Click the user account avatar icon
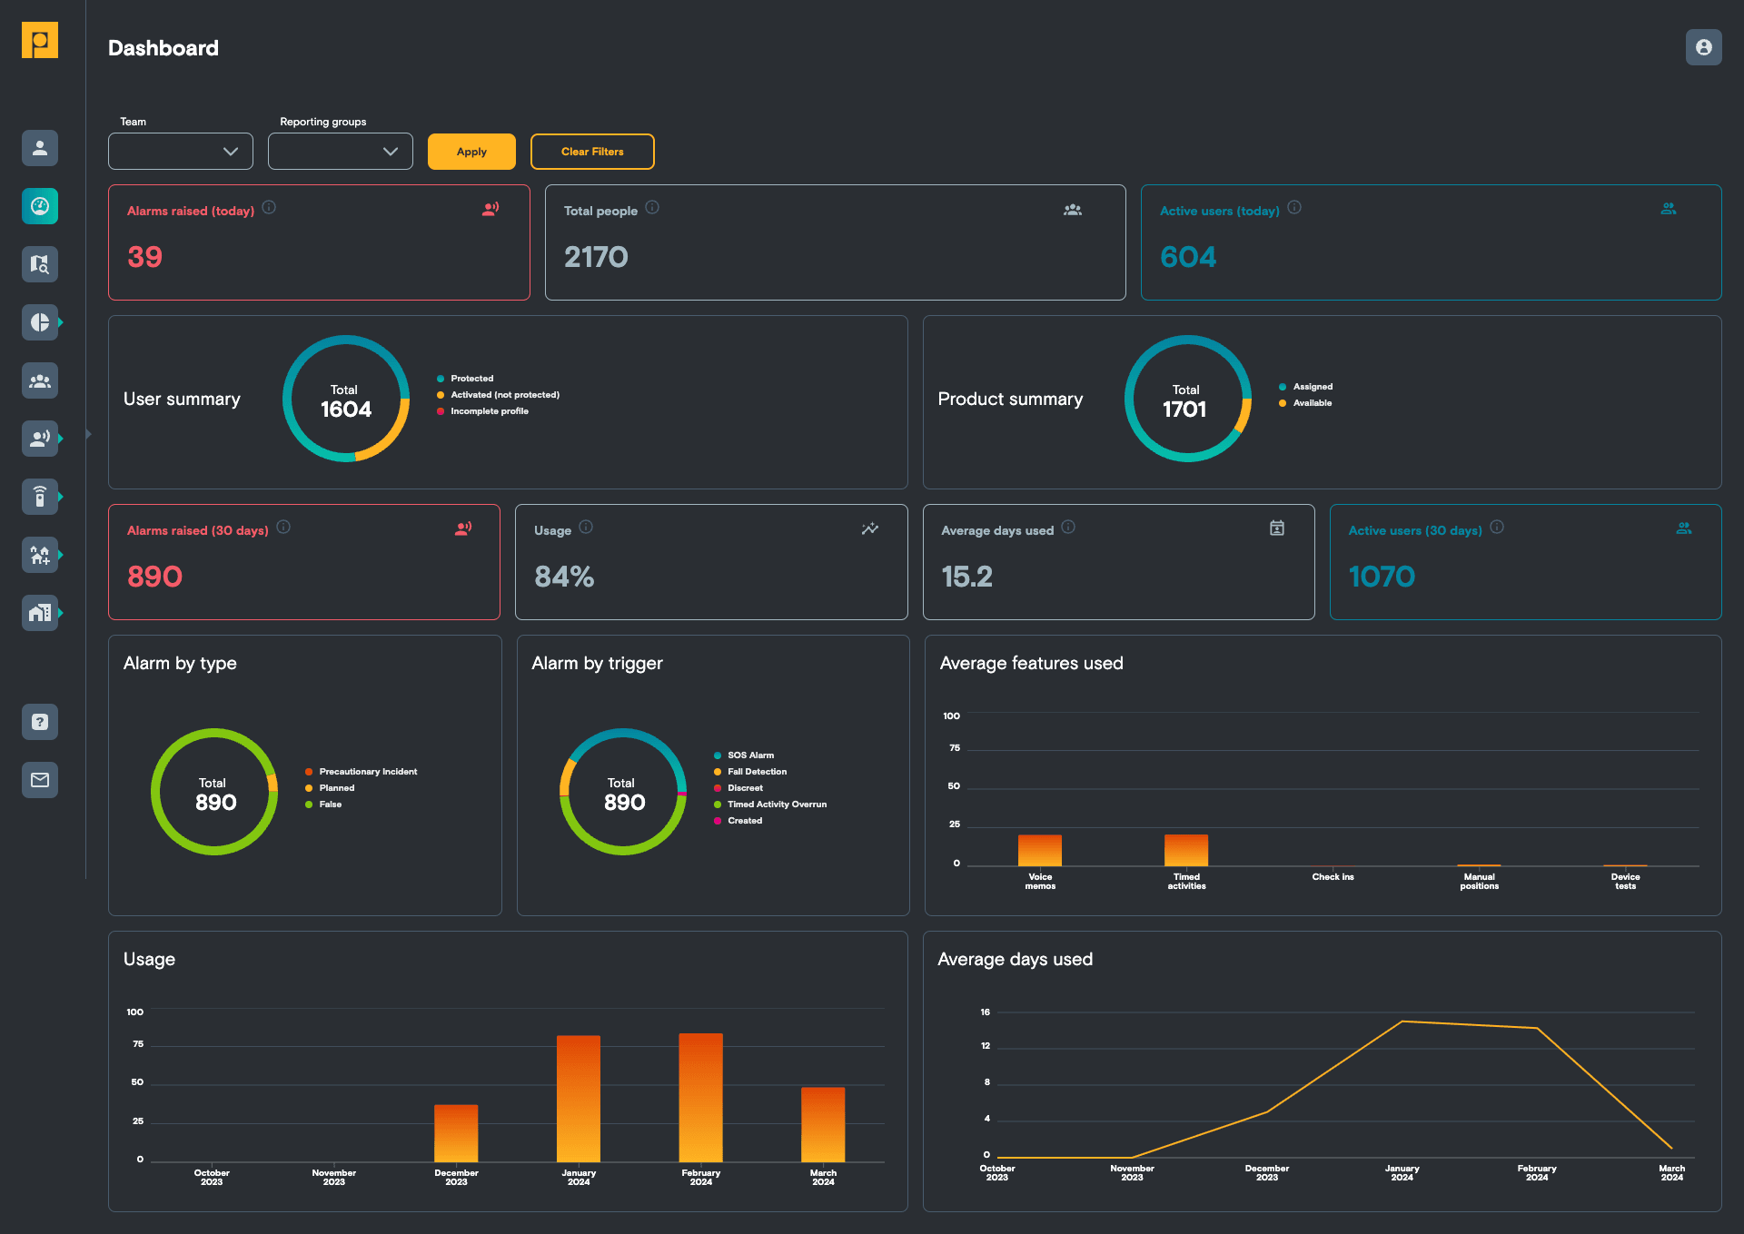The image size is (1744, 1234). coord(1703,47)
